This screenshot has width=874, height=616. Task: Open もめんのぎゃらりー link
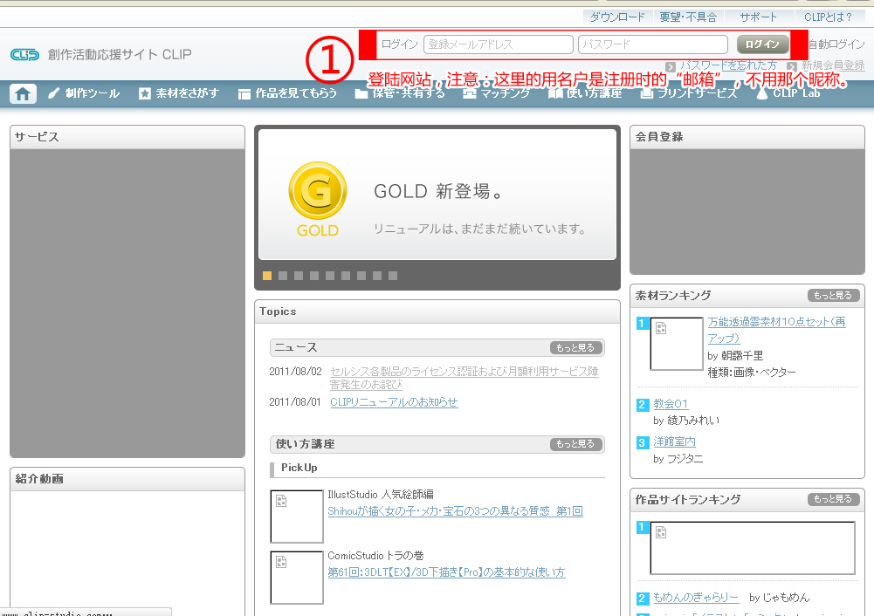tap(696, 598)
